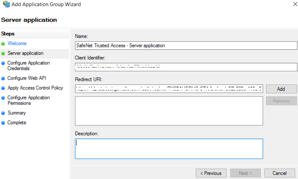The height and width of the screenshot is (179, 298).
Task: Click inside the Redirect URI field
Action: coord(169,89)
